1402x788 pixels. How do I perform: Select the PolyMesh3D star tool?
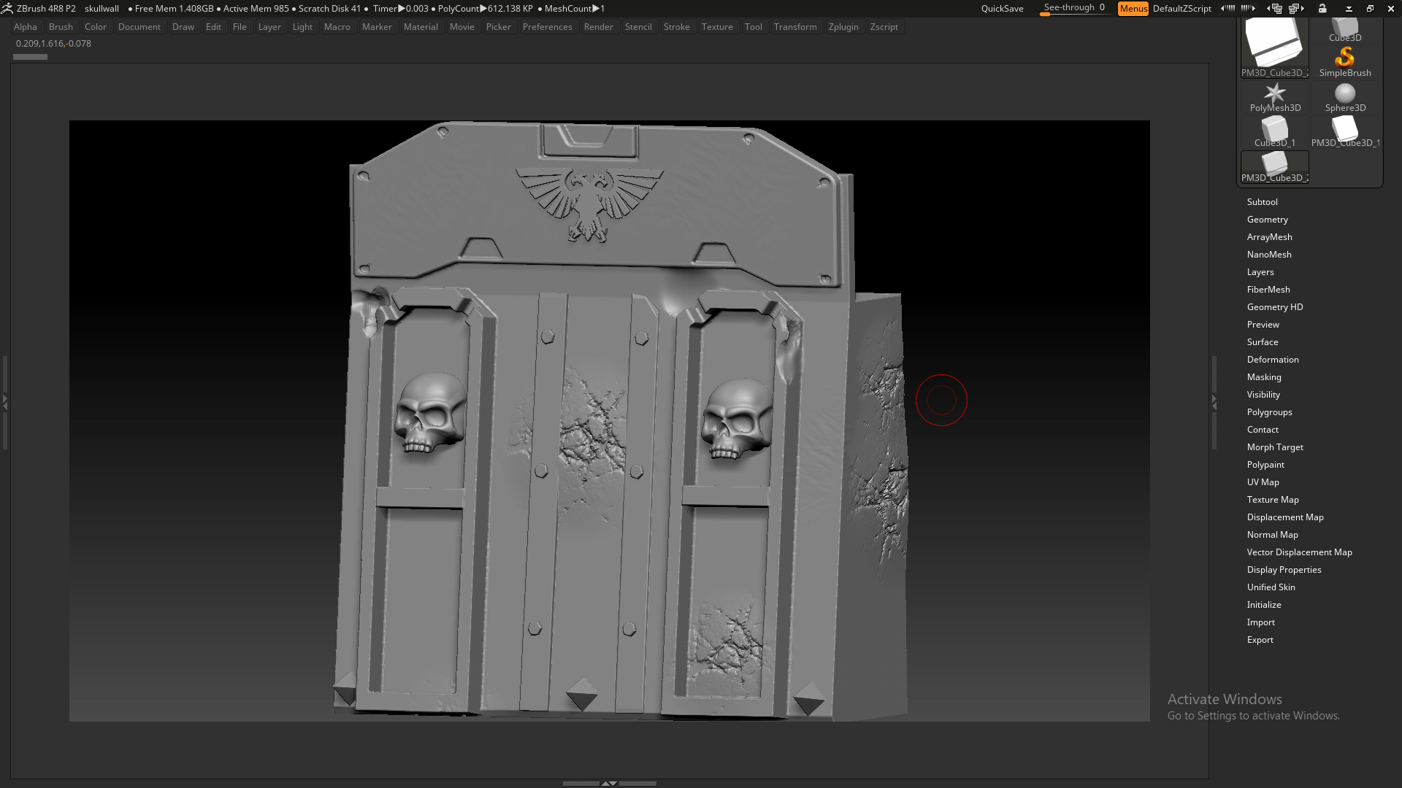point(1275,97)
